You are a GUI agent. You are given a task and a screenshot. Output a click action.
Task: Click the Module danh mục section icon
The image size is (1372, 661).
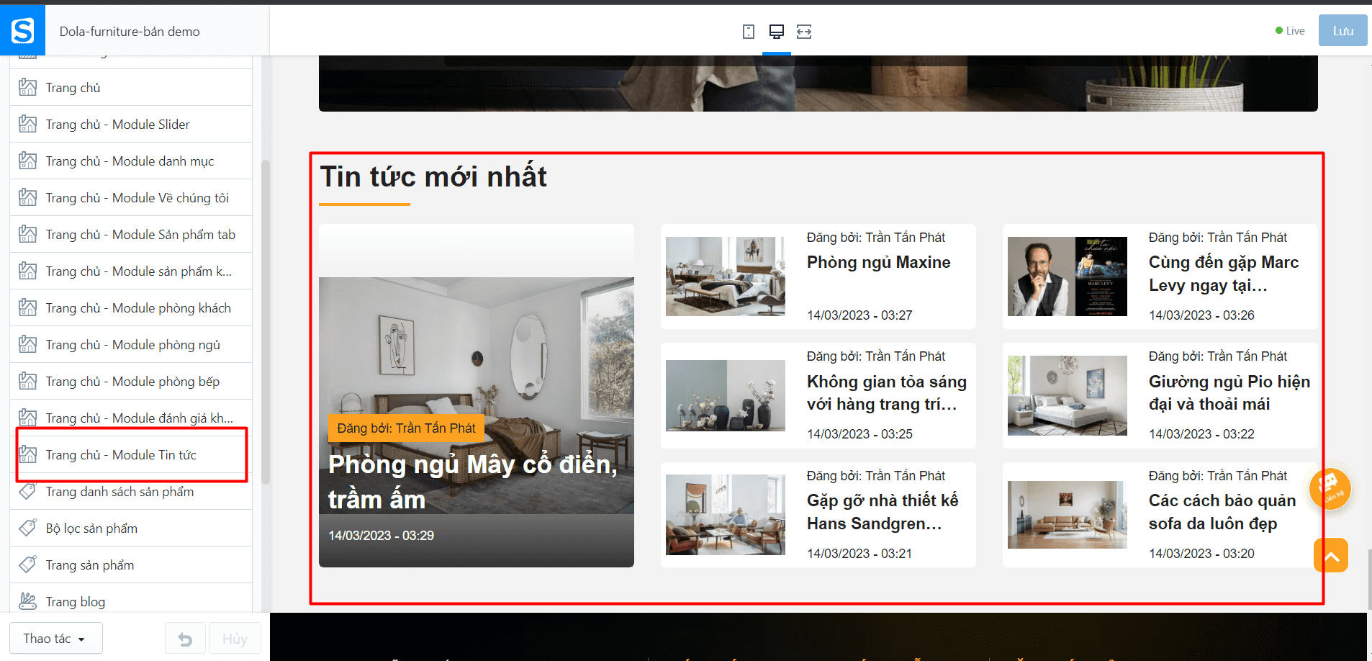tap(28, 161)
